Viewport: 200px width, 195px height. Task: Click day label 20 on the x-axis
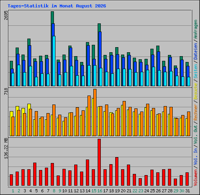(x=123, y=191)
